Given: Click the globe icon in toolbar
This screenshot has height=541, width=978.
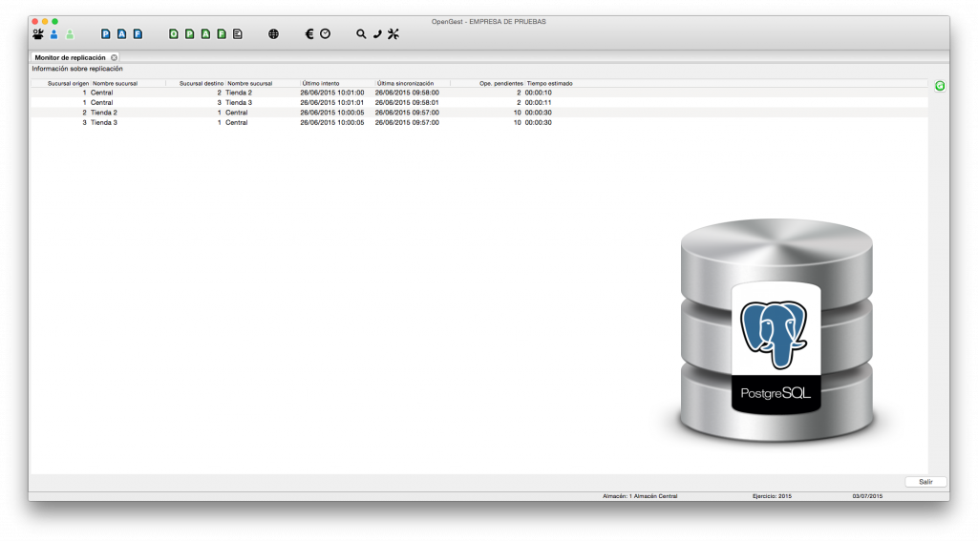Looking at the screenshot, I should point(273,34).
